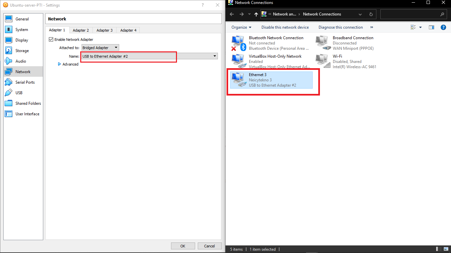Switch to Adapter 2 tab

pyautogui.click(x=81, y=30)
